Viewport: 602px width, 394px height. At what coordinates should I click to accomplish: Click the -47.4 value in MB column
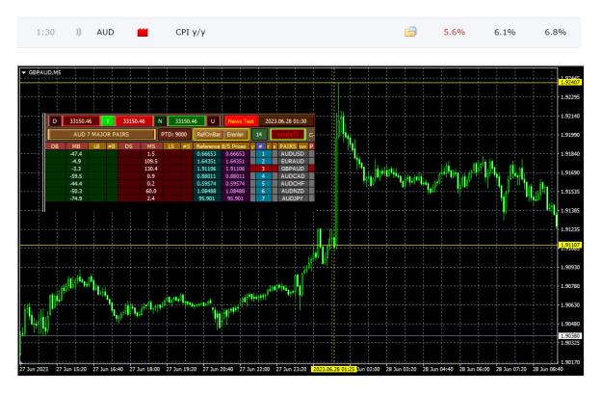point(76,153)
